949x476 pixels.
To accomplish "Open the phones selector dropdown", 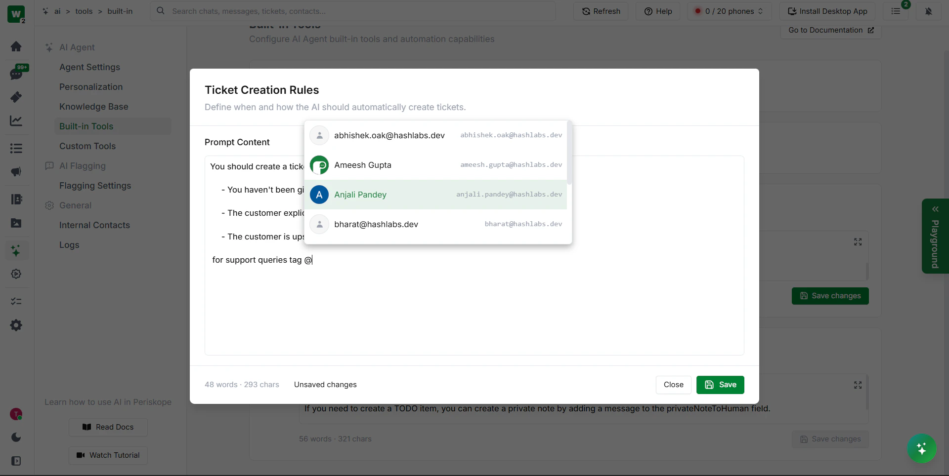I will point(730,11).
